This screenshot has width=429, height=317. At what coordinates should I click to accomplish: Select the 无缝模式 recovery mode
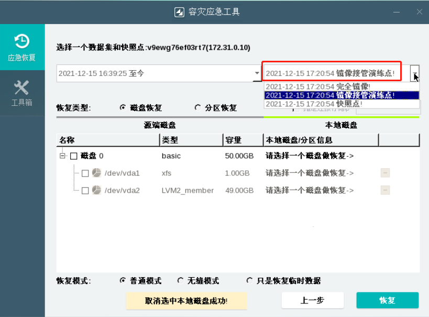(180, 280)
